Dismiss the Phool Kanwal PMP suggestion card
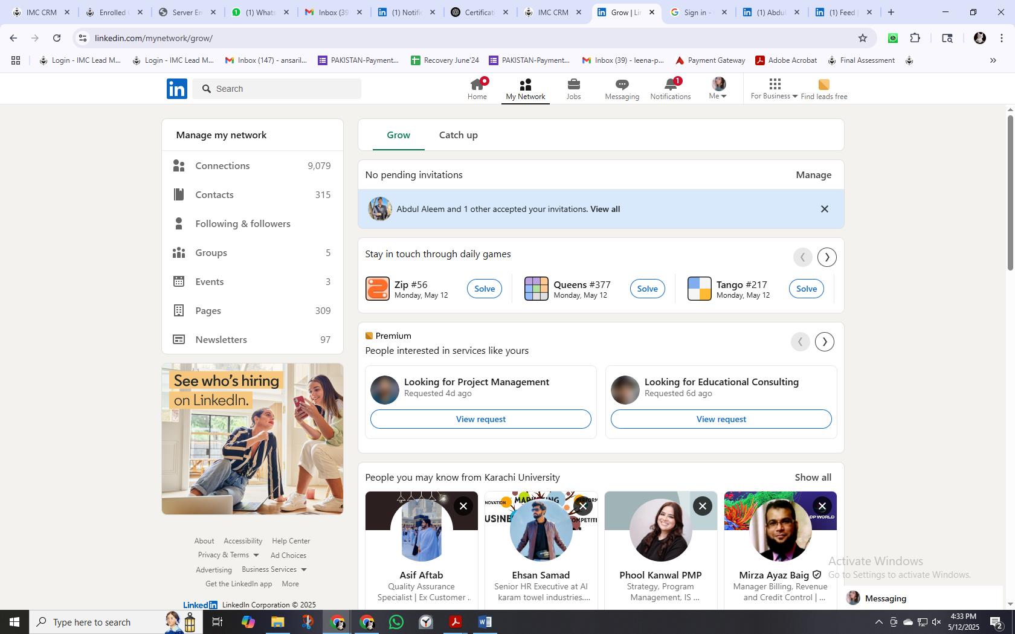This screenshot has width=1015, height=634. point(703,506)
